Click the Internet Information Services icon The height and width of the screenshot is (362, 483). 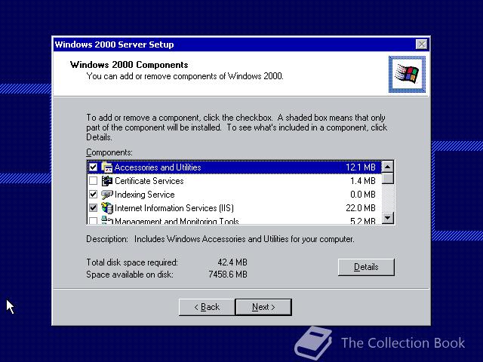(107, 208)
